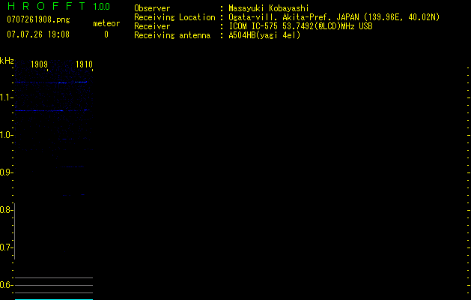Viewport: 471px width, 300px height.
Task: Select the 0.9 kHz axis tick label
Action: (x=6, y=172)
